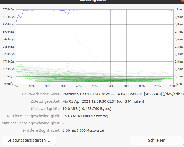This screenshot has height=147, width=184.
Task: Click the '0,5 ms' right axis label
Action: coord(179,47)
